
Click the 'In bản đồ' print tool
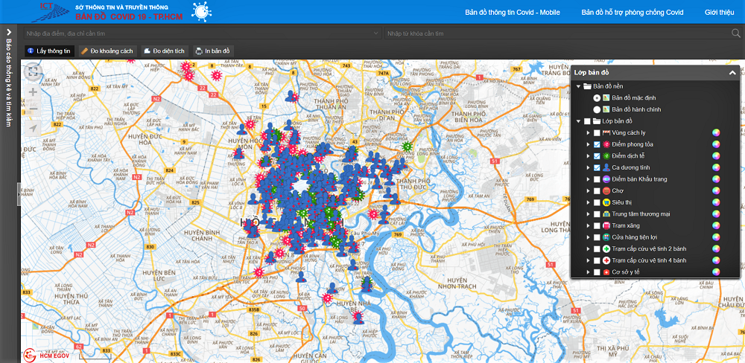pyautogui.click(x=213, y=51)
